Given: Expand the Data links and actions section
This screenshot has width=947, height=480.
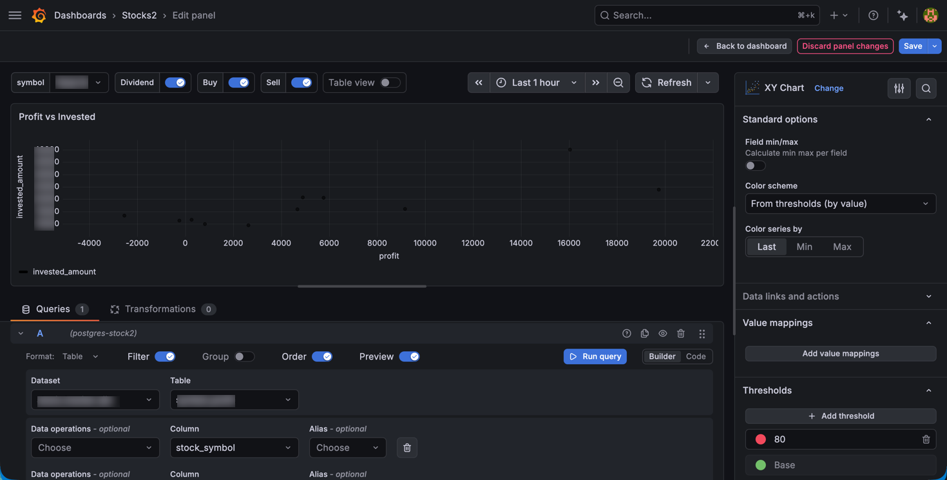Looking at the screenshot, I should pyautogui.click(x=840, y=296).
